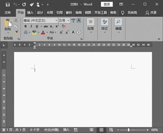Click the Format Painter brush icon

[x=16, y=32]
